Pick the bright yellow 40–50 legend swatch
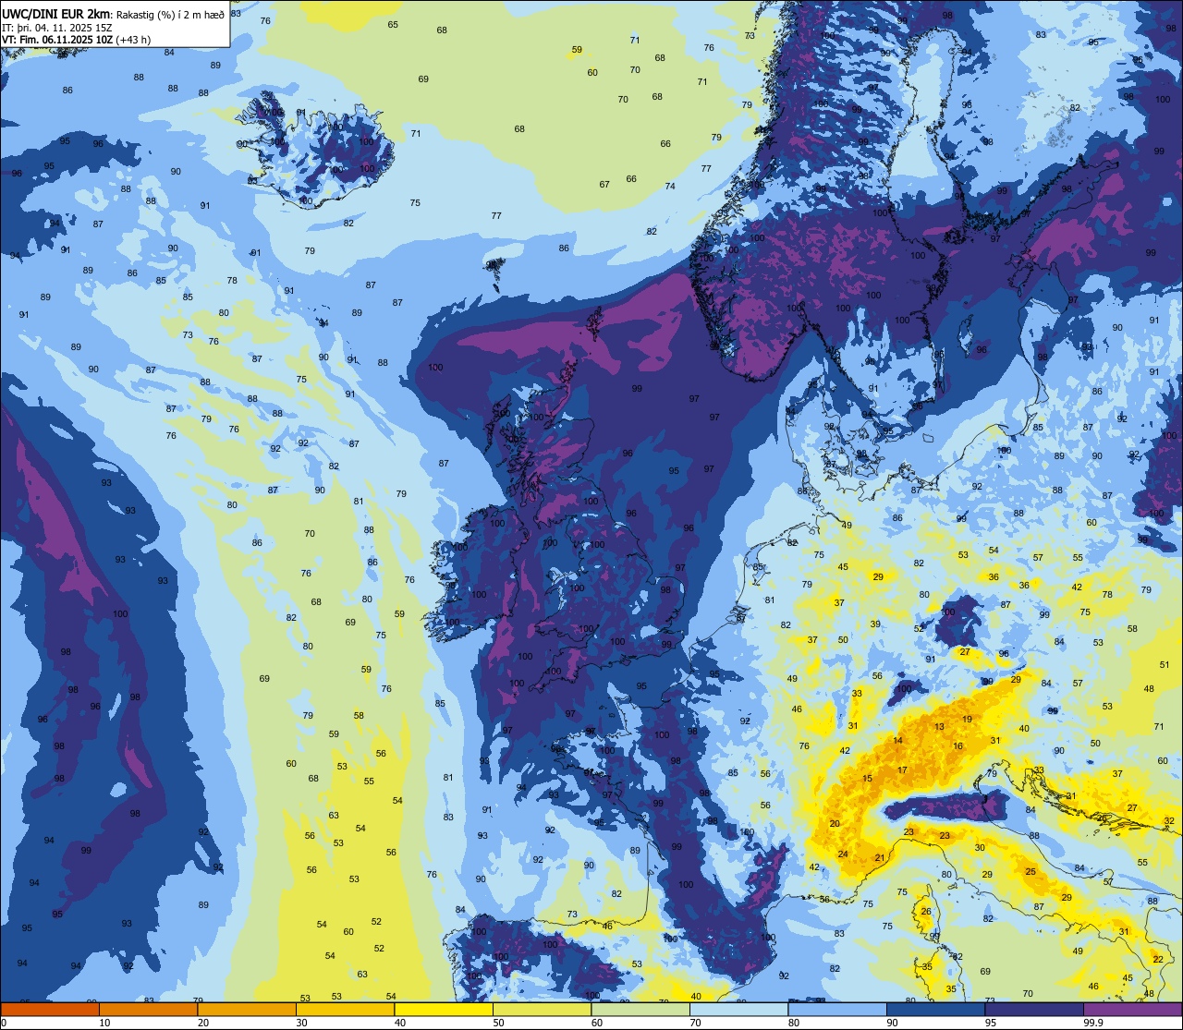The image size is (1183, 1030). tap(444, 1009)
